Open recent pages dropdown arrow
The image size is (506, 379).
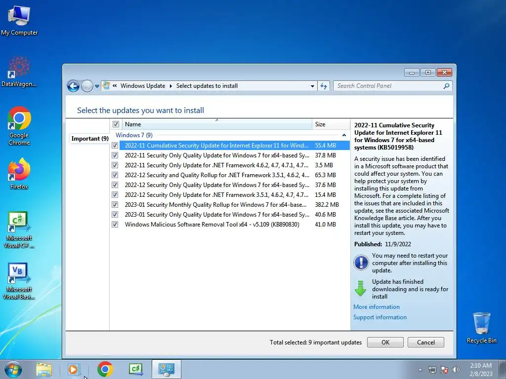pyautogui.click(x=97, y=86)
